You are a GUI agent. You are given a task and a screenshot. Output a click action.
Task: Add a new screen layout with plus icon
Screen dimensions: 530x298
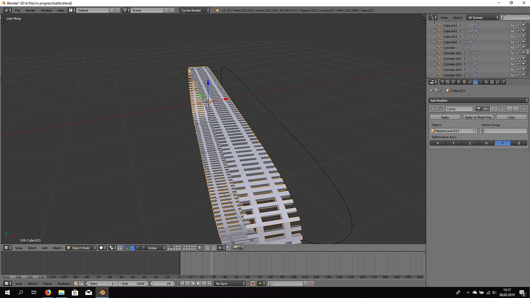(x=112, y=10)
